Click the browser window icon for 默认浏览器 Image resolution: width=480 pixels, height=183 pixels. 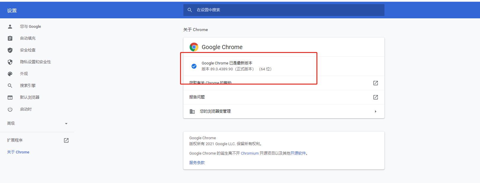10,98
